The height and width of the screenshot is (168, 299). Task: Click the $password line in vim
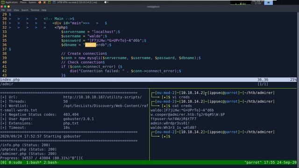coord(104,41)
